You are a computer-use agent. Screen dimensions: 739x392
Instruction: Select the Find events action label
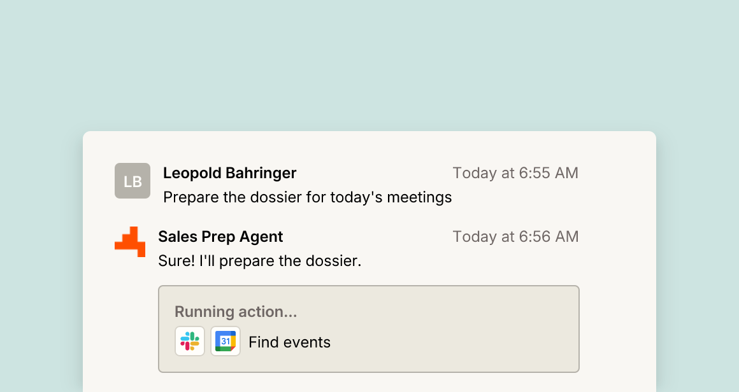[x=289, y=342]
